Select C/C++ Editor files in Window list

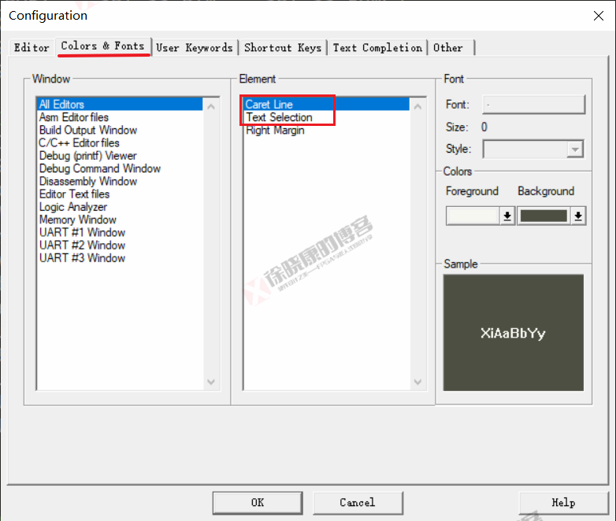click(79, 143)
